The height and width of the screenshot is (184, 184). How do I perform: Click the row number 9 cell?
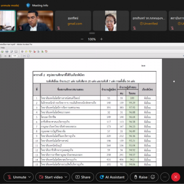36,136
